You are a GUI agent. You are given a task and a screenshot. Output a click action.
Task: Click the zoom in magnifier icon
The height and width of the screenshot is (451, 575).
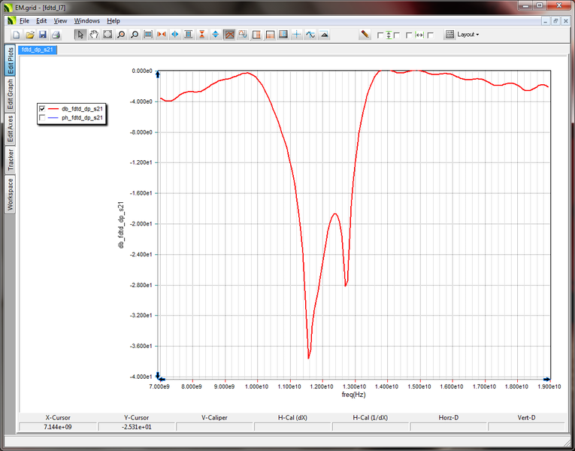(x=121, y=35)
